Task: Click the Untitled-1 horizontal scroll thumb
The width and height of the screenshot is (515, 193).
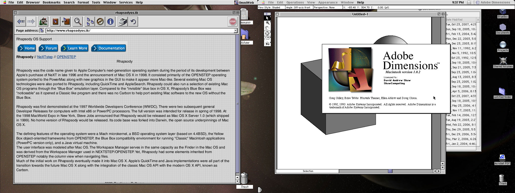Action: 390,171
